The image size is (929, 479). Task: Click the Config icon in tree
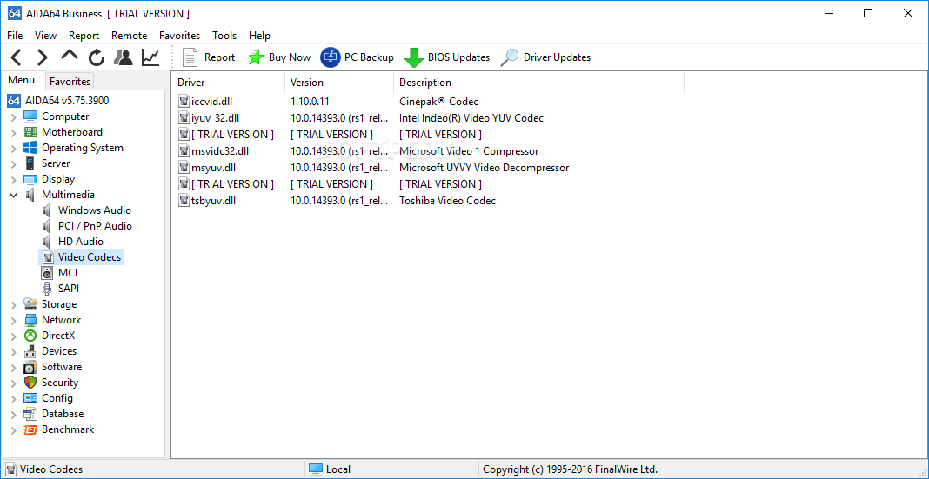(30, 398)
